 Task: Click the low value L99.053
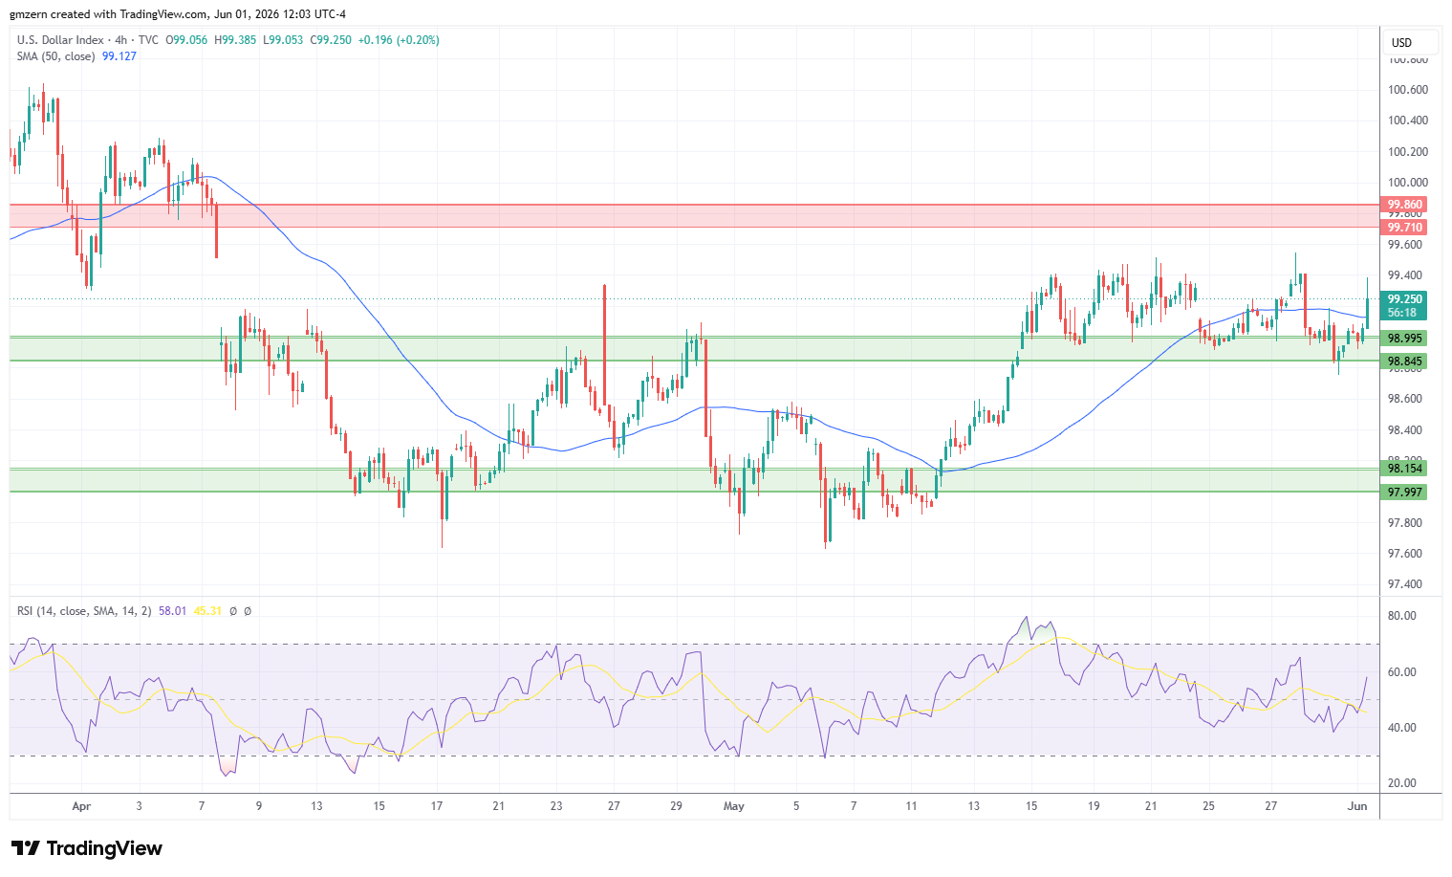(283, 40)
